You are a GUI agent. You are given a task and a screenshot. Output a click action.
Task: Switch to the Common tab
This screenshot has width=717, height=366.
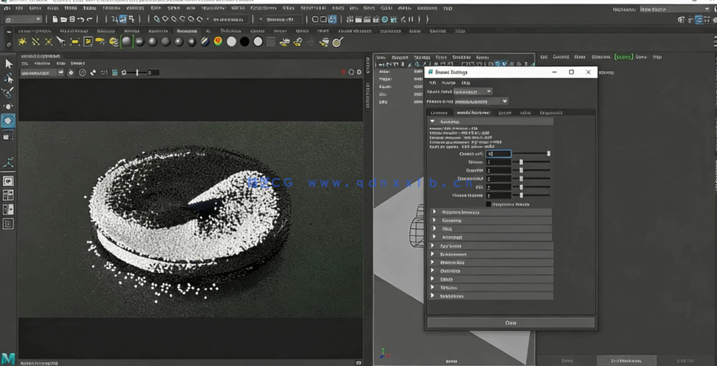pos(439,113)
